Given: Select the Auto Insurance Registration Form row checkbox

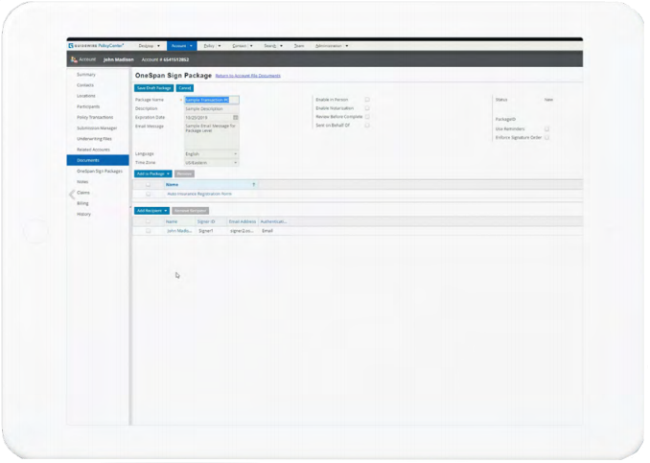Looking at the screenshot, I should click(148, 194).
